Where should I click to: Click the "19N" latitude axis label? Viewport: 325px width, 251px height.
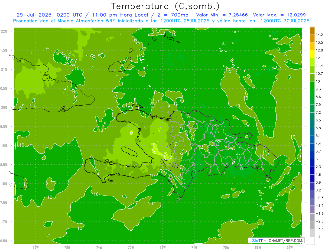tap(5, 146)
